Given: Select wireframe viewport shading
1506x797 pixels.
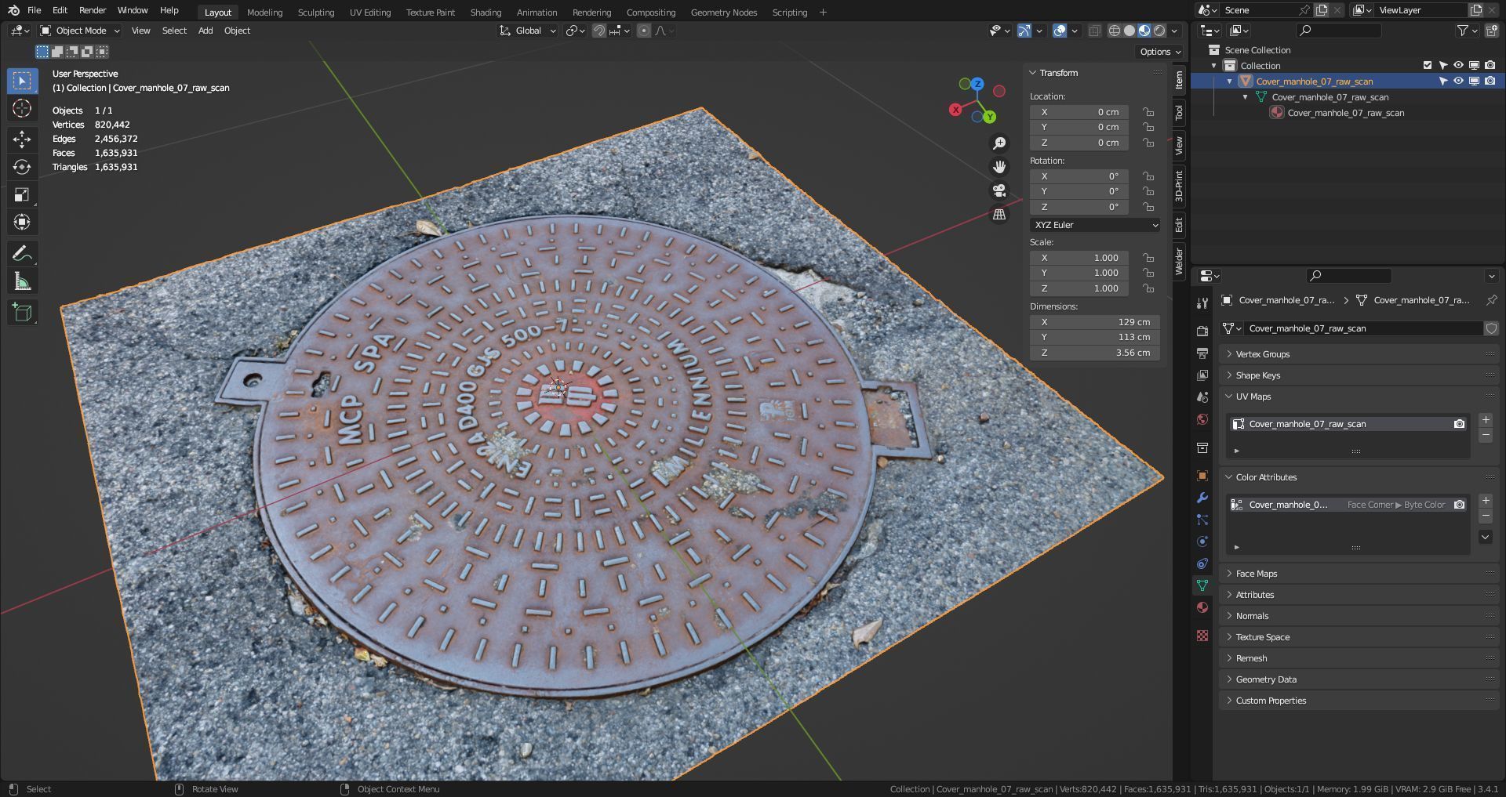Looking at the screenshot, I should click(1114, 31).
